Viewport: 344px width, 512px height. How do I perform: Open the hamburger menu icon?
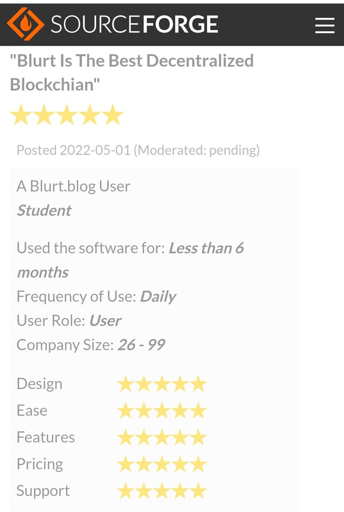(325, 26)
